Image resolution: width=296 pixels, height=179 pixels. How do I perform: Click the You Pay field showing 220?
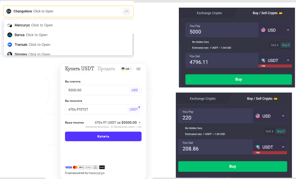click(215, 116)
